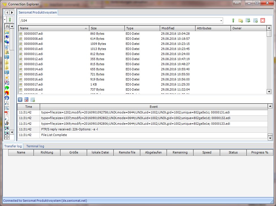Image resolution: width=276 pixels, height=206 pixels.
Task: Select the Seniomat Produktivsystem tab
Action: point(38,12)
